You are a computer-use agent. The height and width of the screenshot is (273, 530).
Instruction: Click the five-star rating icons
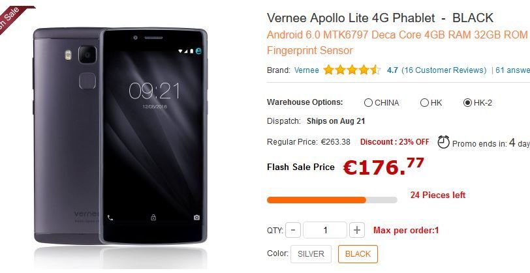tap(352, 70)
